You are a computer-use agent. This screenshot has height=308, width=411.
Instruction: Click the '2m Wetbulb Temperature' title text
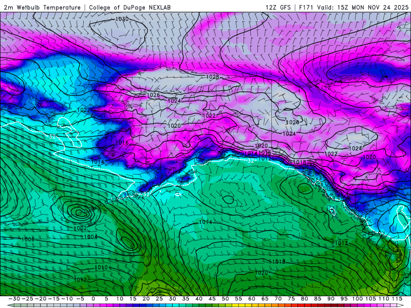click(x=42, y=8)
